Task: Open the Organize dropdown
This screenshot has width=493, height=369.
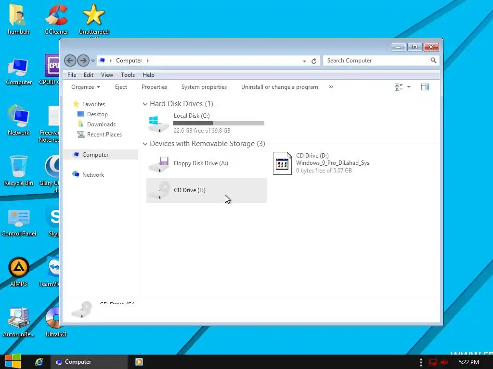Action: tap(86, 87)
